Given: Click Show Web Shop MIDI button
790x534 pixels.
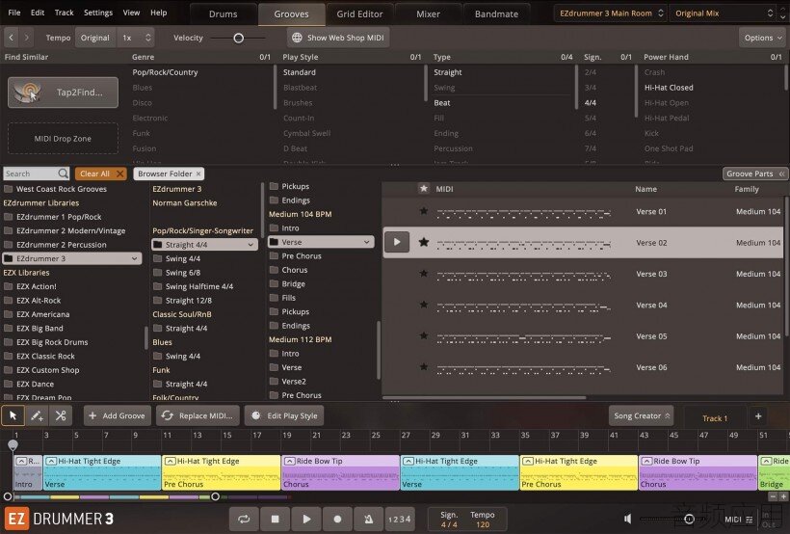Looking at the screenshot, I should click(x=338, y=38).
